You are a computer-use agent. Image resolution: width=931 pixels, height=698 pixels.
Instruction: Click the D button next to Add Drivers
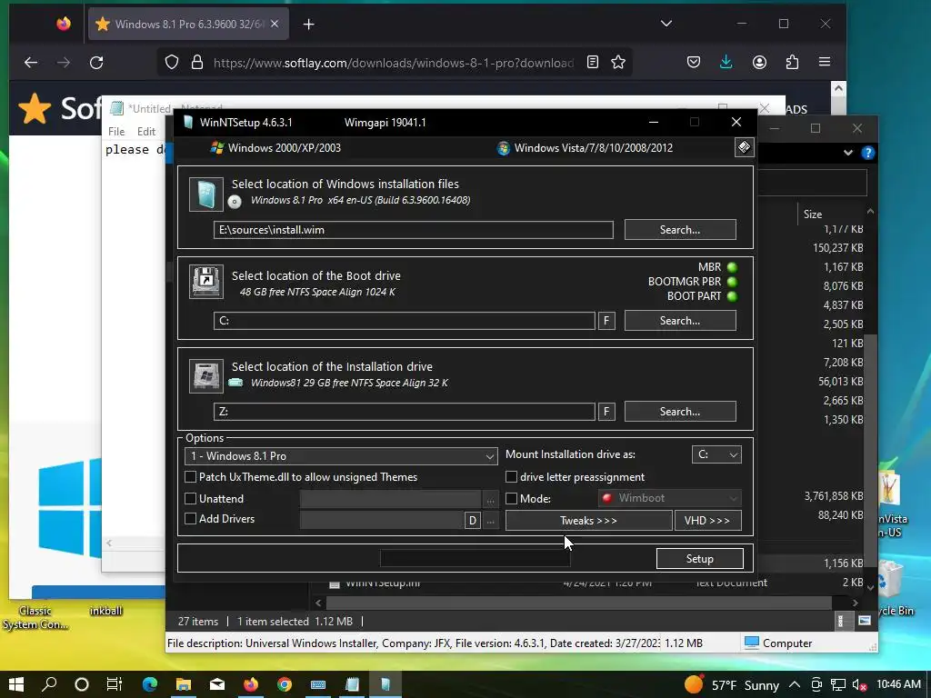pyautogui.click(x=473, y=521)
